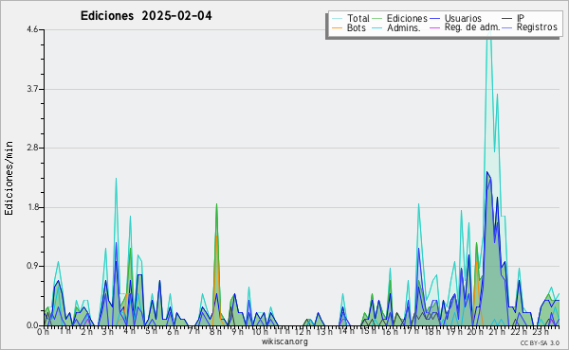Click the '23 h' x-axis label
The image size is (569, 350).
[x=540, y=331]
